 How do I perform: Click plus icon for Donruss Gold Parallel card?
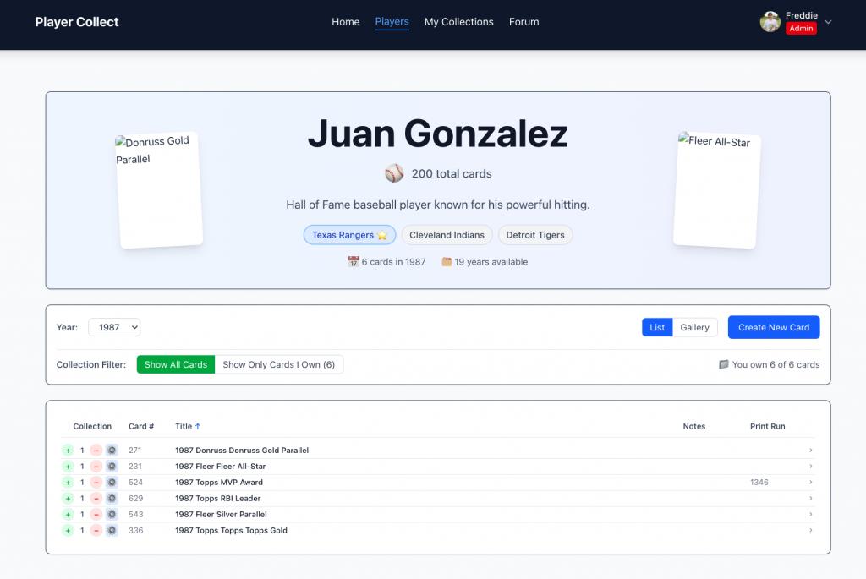click(x=68, y=451)
